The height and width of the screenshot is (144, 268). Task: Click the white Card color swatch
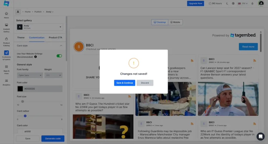20,131
